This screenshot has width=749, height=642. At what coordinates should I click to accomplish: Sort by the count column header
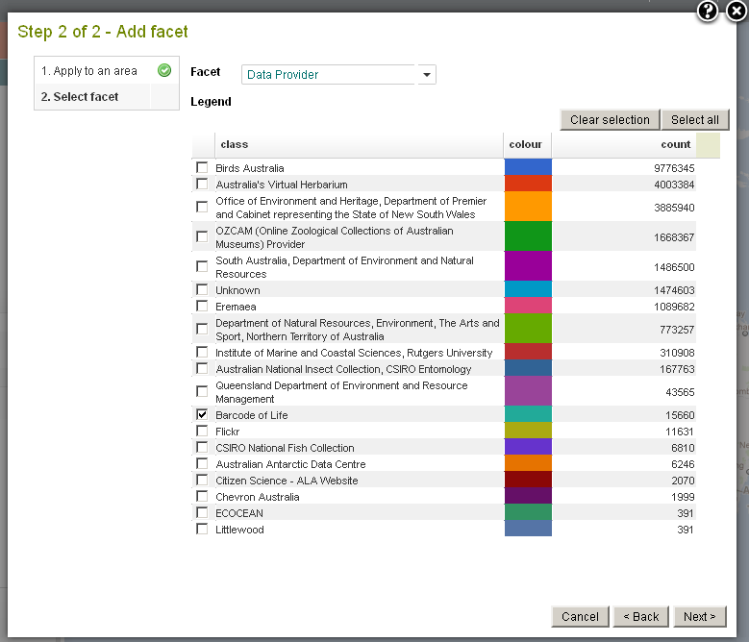(x=676, y=144)
